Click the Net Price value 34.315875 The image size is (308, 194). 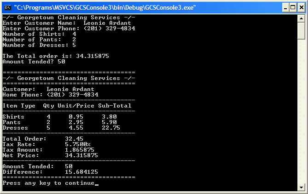point(81,155)
